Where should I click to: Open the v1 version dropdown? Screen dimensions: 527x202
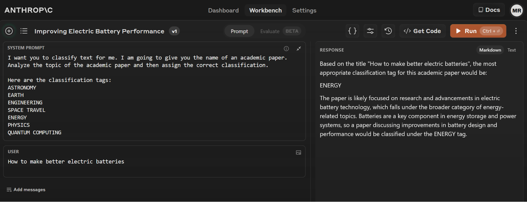pos(174,31)
